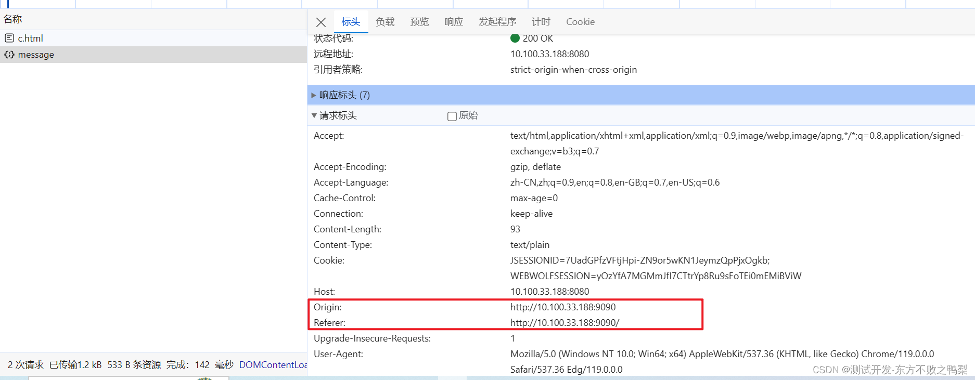Click the 名称 column header
The width and height of the screenshot is (975, 380).
[x=12, y=19]
